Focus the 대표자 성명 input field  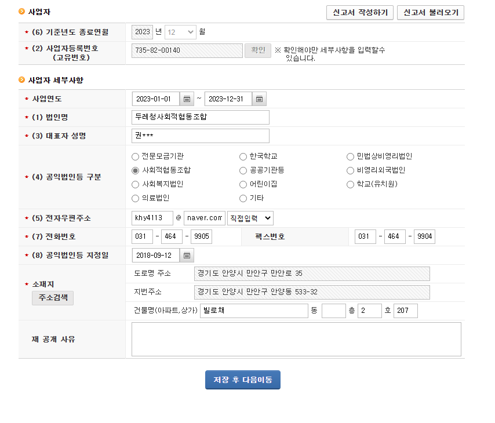[x=201, y=136]
